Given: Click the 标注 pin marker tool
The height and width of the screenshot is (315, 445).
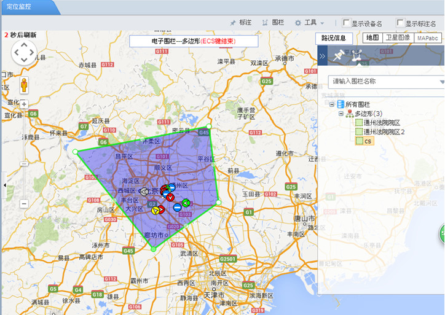Looking at the screenshot, I should click(x=240, y=23).
